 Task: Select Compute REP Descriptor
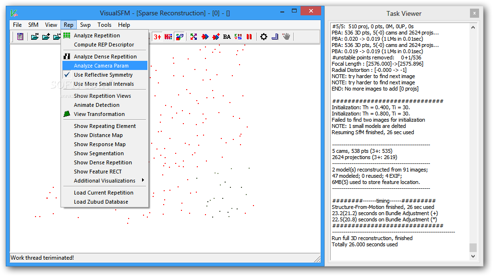(105, 45)
